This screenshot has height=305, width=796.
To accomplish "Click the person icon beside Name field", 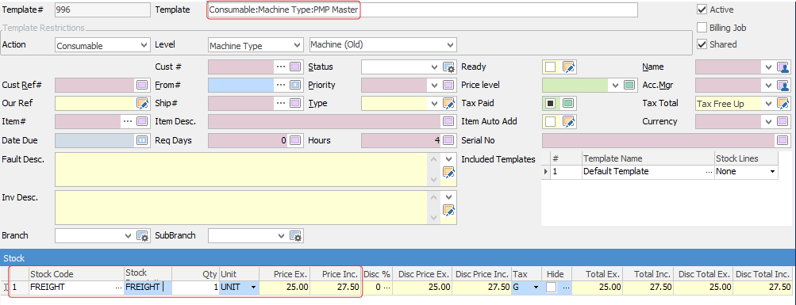I will (x=783, y=67).
